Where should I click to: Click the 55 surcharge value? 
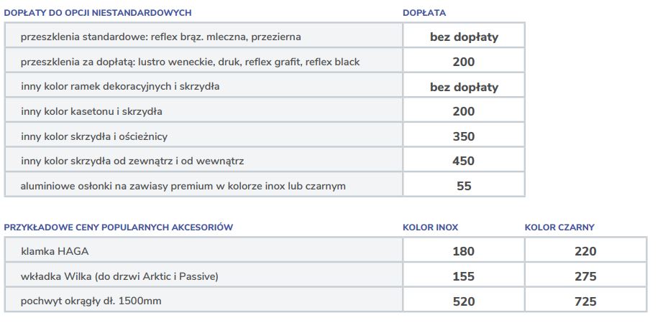pos(464,186)
